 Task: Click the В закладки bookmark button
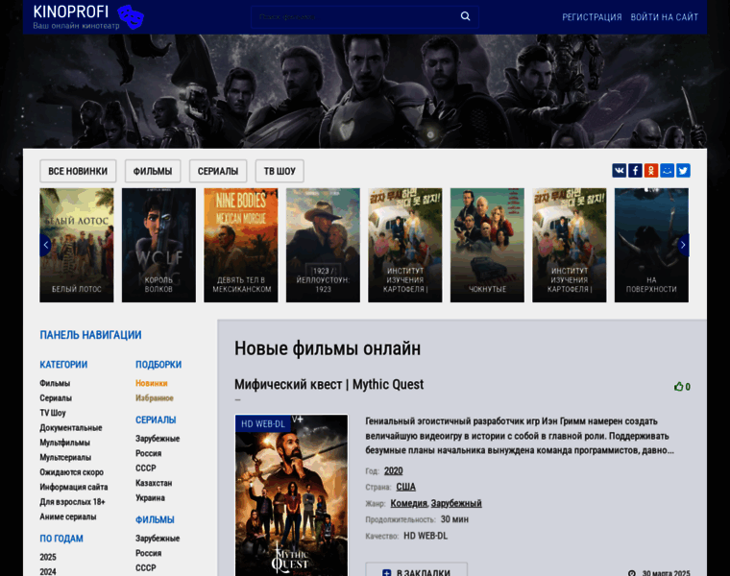(x=417, y=570)
